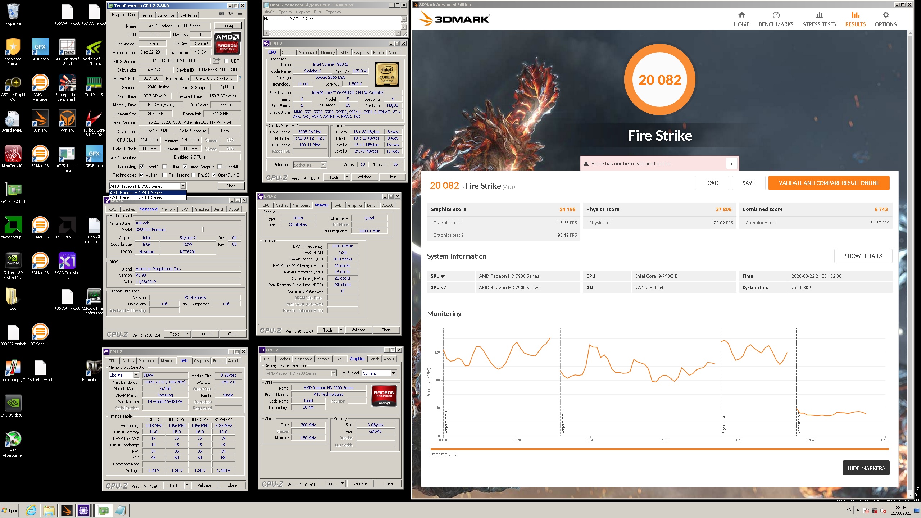The height and width of the screenshot is (518, 921).
Task: Click the GPU-Z refresh icon
Action: click(231, 14)
